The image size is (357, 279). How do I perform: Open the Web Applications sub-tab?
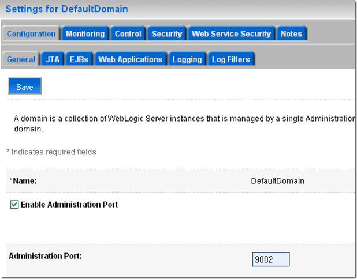130,59
